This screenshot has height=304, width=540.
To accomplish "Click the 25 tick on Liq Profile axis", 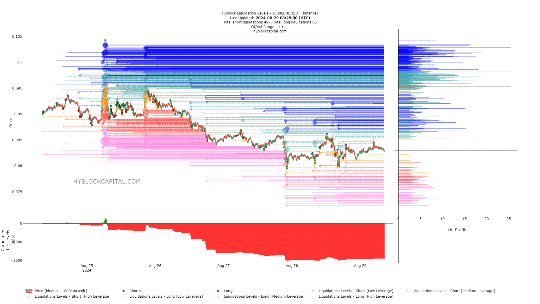I will pos(508,219).
